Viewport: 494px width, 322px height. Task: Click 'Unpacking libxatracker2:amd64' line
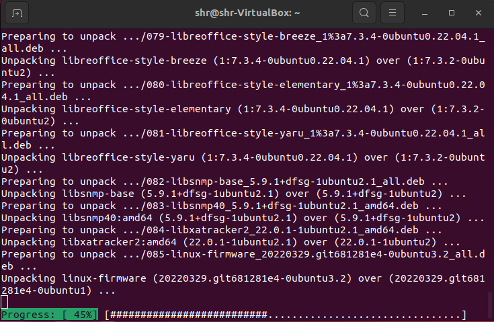pyautogui.click(x=231, y=242)
